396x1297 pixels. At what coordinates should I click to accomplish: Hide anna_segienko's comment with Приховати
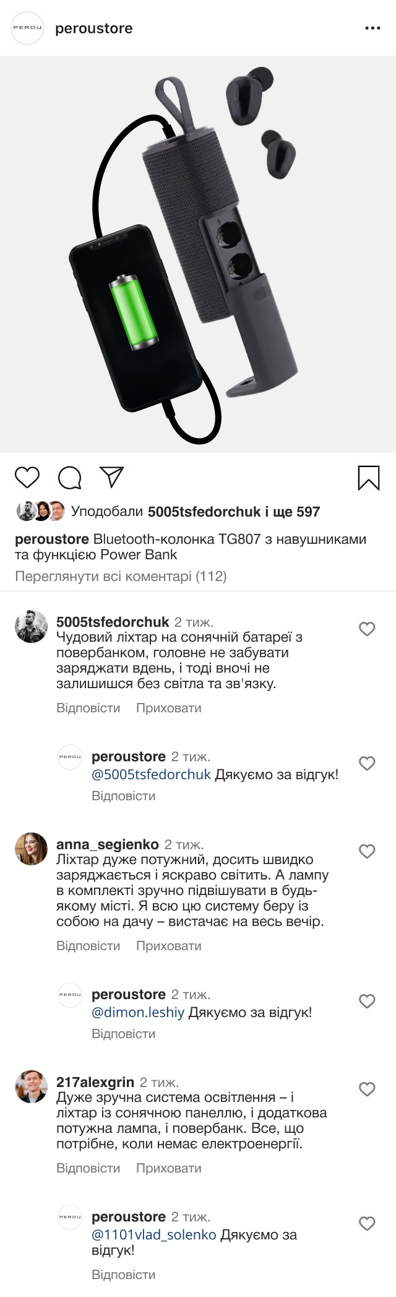(168, 946)
